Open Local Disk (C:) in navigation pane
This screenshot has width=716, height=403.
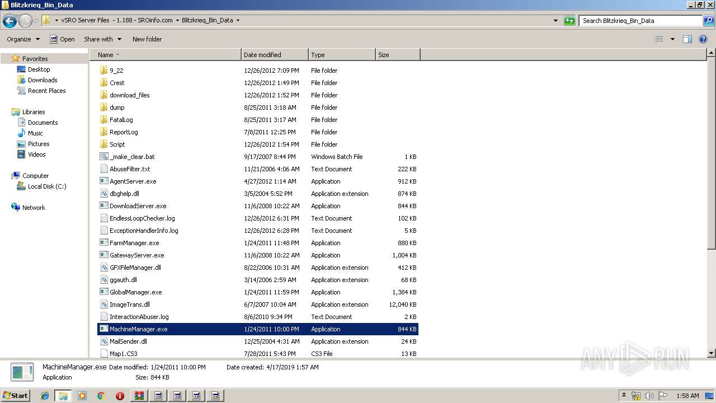coord(47,186)
